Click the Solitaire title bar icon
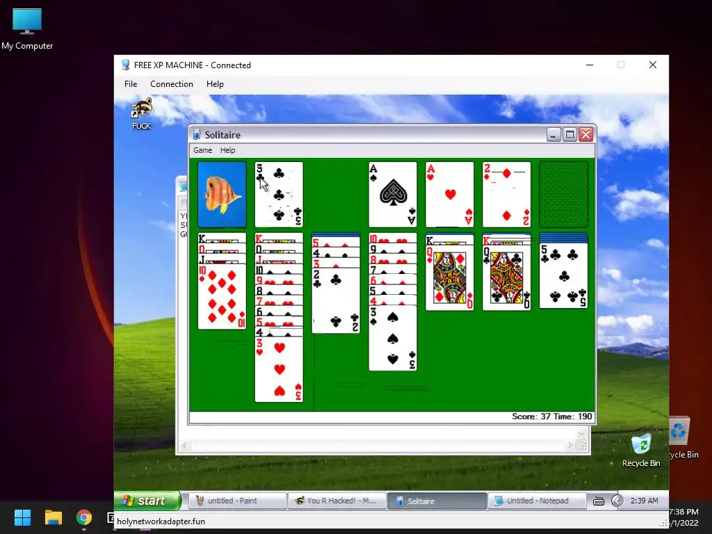Image resolution: width=712 pixels, height=534 pixels. pyautogui.click(x=197, y=135)
